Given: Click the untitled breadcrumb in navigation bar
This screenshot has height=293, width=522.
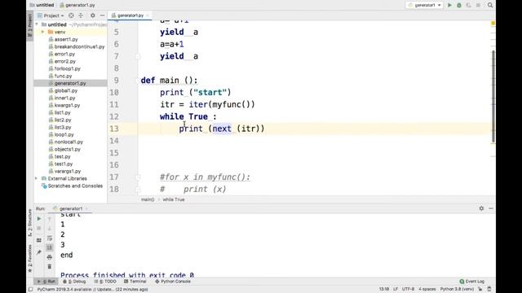Looking at the screenshot, I should 42,6.
